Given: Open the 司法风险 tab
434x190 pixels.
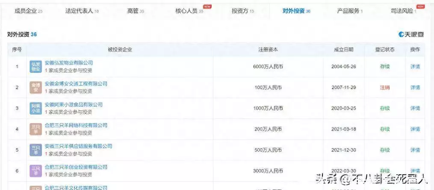Looking at the screenshot, I should (404, 11).
